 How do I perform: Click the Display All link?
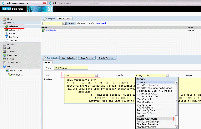coord(101,23)
